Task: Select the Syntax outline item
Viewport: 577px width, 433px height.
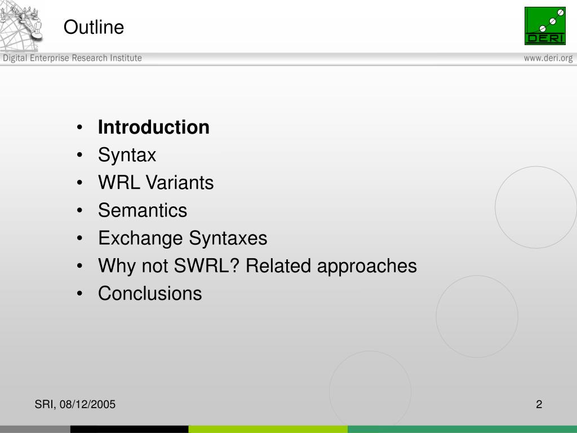Action: click(x=127, y=155)
